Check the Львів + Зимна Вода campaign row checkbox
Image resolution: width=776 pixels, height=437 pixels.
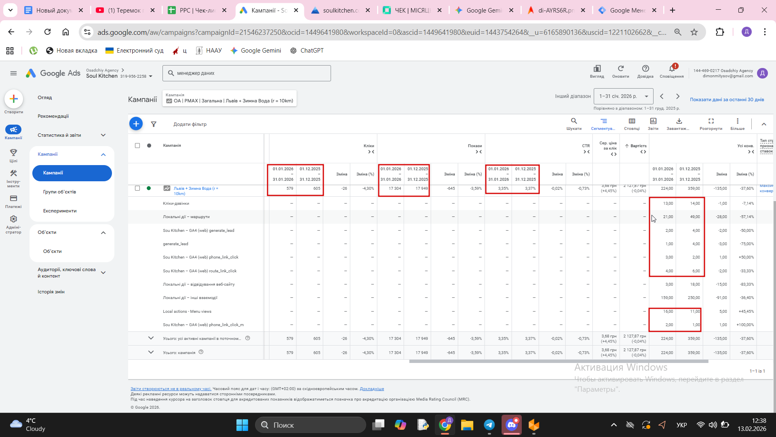click(137, 188)
